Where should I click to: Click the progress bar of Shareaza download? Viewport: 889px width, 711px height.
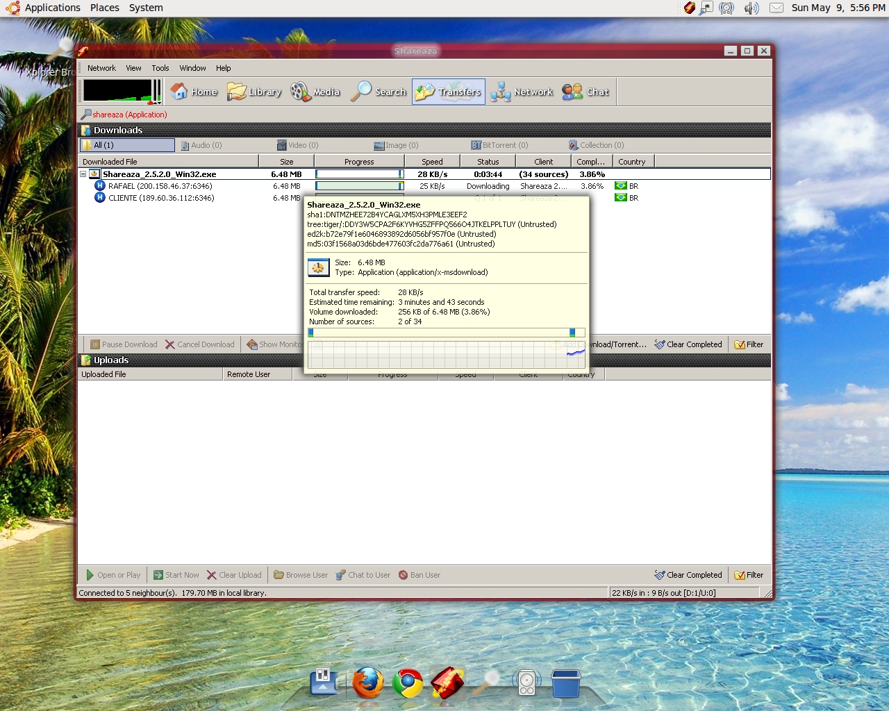coord(359,174)
